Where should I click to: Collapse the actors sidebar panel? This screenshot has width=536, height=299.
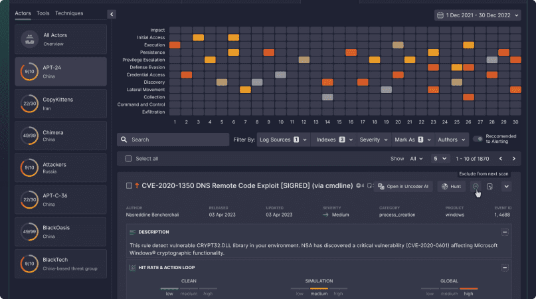click(112, 14)
